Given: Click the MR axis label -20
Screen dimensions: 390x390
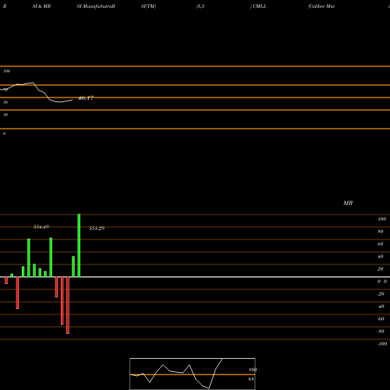Looking at the screenshot, I should pyautogui.click(x=381, y=294).
